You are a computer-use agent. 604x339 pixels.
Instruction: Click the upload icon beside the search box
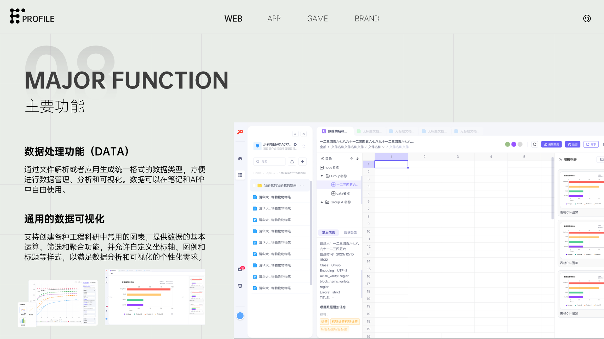[292, 161]
